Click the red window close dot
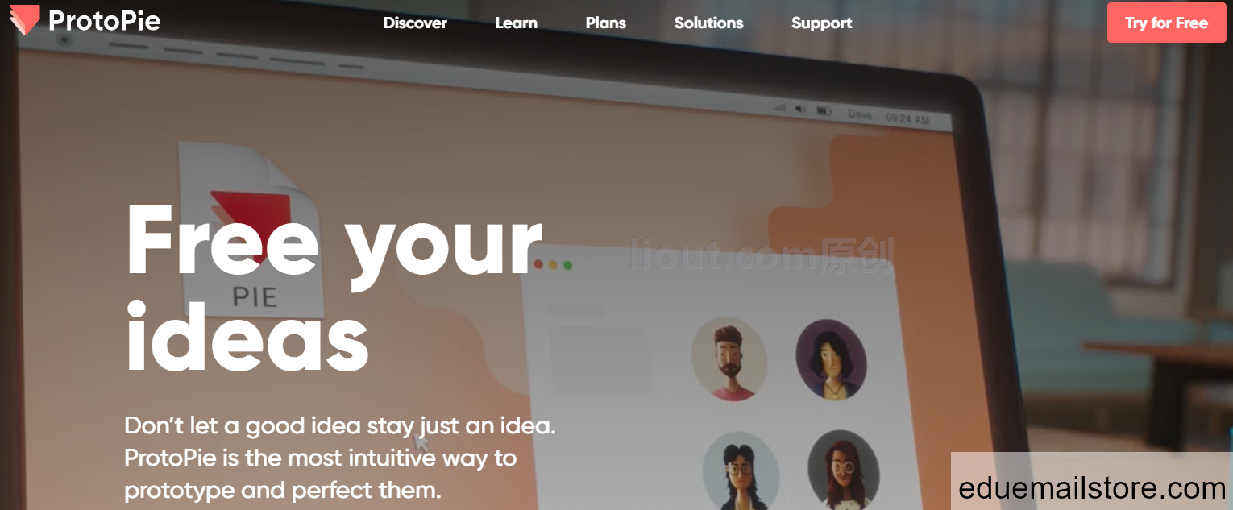This screenshot has width=1233, height=510. tap(538, 264)
